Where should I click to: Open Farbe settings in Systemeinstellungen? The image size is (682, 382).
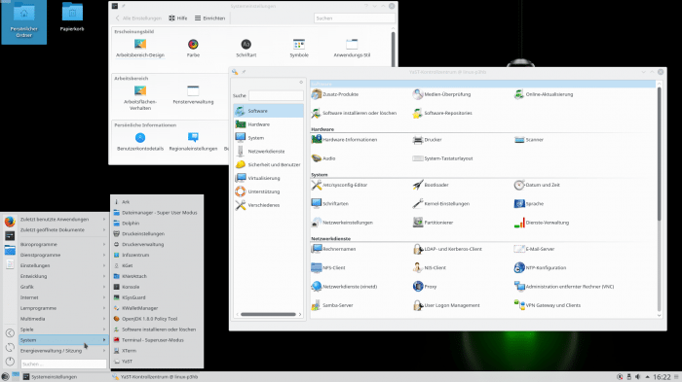point(193,49)
